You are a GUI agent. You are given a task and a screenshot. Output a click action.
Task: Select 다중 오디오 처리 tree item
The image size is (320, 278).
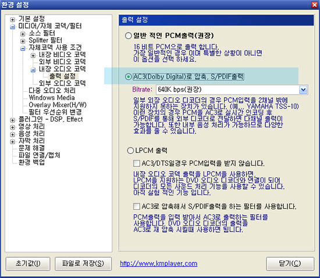(x=52, y=90)
